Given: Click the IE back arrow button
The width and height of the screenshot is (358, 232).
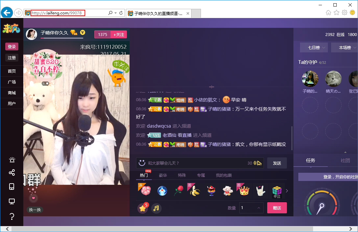Looking at the screenshot, I should click(7, 13).
